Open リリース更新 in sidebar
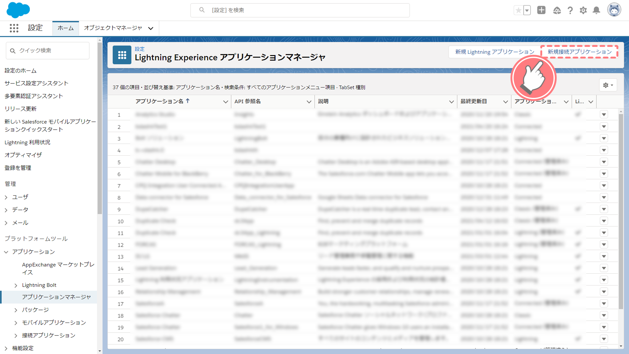The width and height of the screenshot is (629, 354). 20,109
